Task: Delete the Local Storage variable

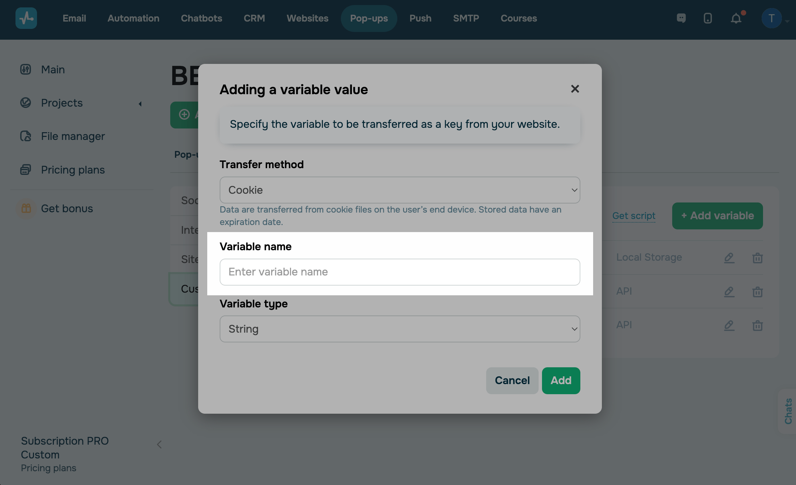Action: pos(757,258)
